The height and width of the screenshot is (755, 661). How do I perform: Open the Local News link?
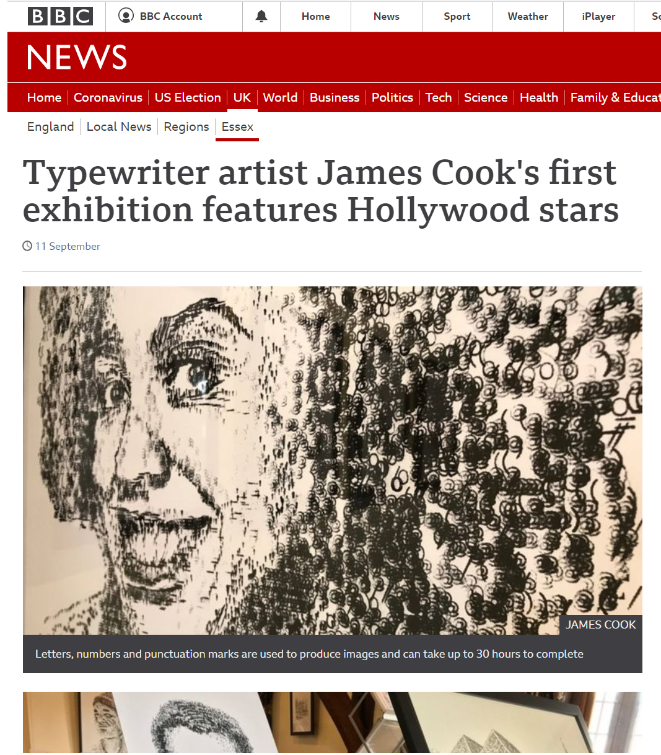click(x=119, y=126)
